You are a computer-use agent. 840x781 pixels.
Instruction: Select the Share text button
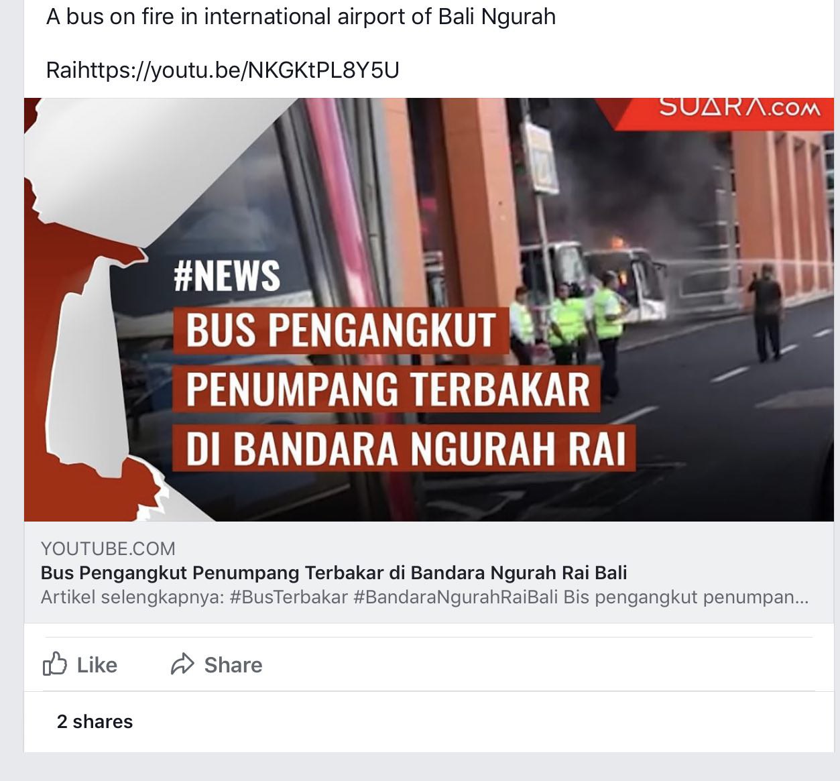(233, 665)
